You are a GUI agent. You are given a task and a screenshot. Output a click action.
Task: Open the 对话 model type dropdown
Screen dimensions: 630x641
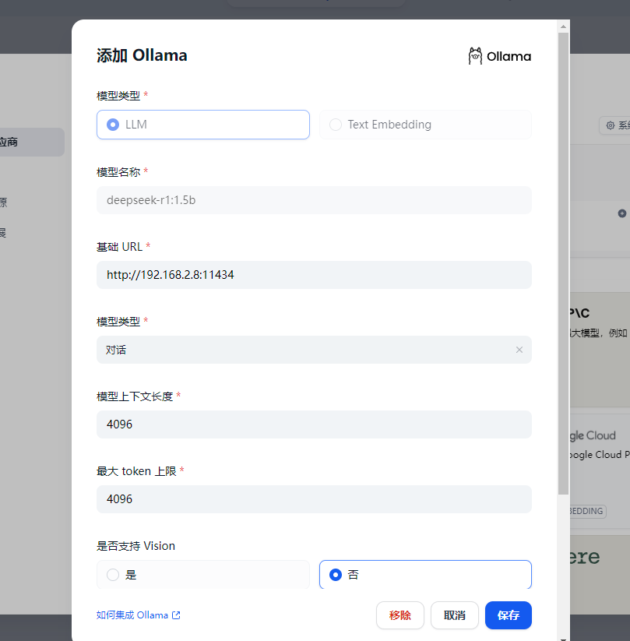click(x=314, y=350)
